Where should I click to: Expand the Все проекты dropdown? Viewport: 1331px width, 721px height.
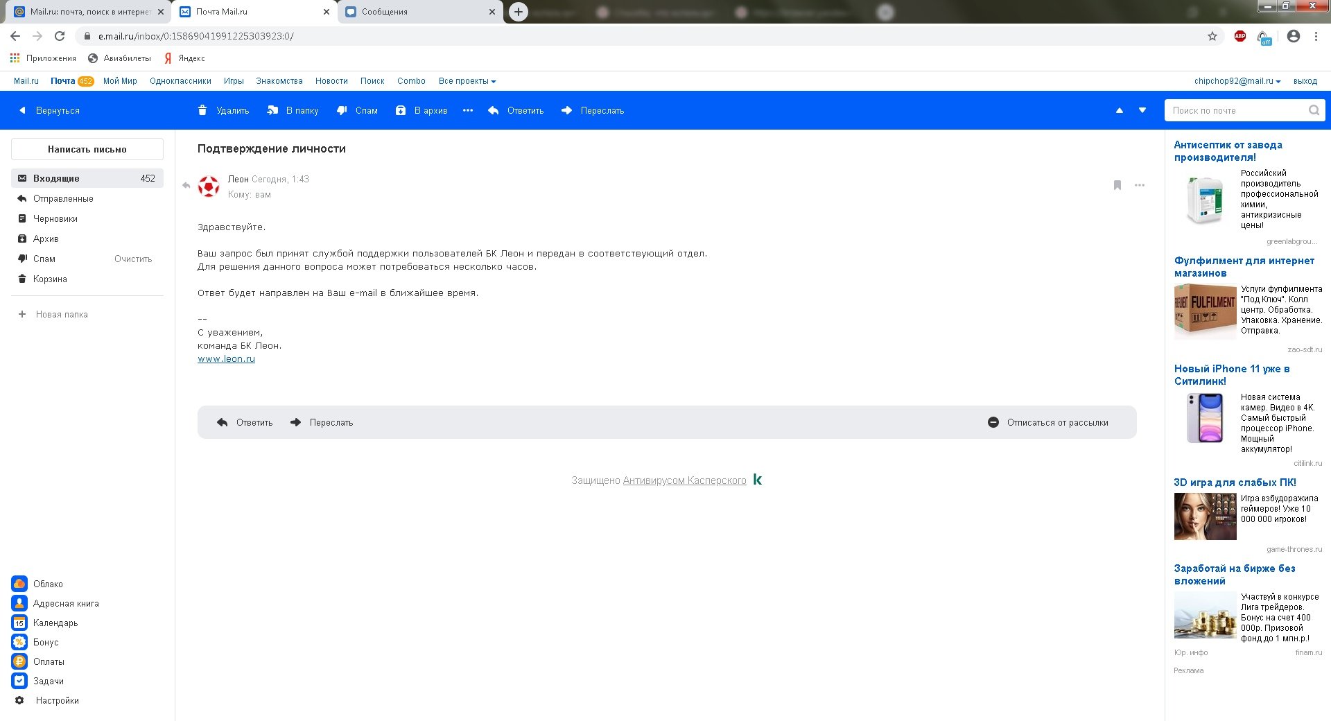pyautogui.click(x=467, y=81)
